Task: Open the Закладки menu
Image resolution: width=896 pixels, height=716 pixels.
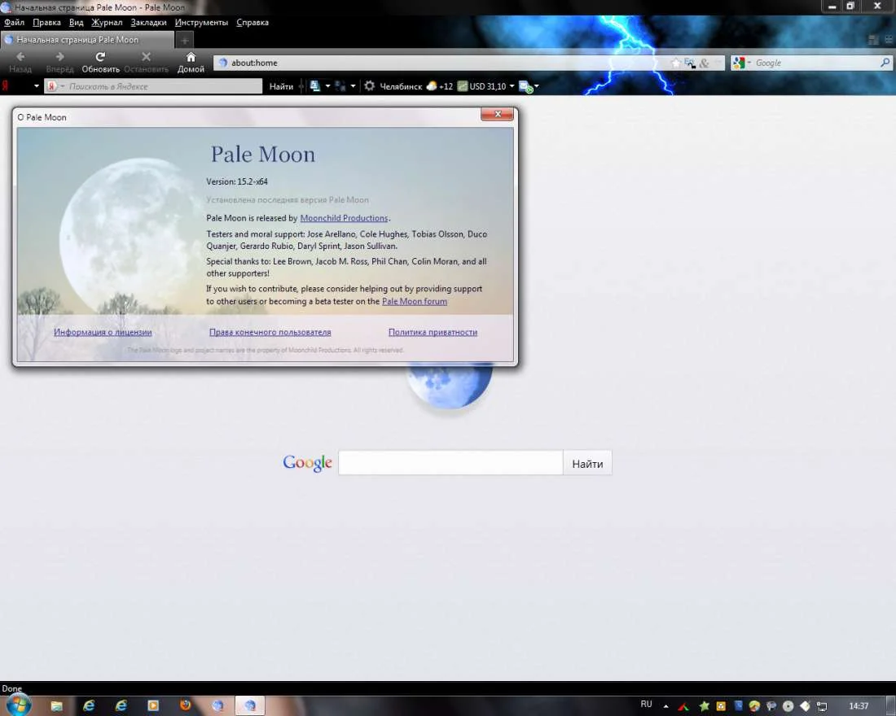Action: [x=148, y=22]
